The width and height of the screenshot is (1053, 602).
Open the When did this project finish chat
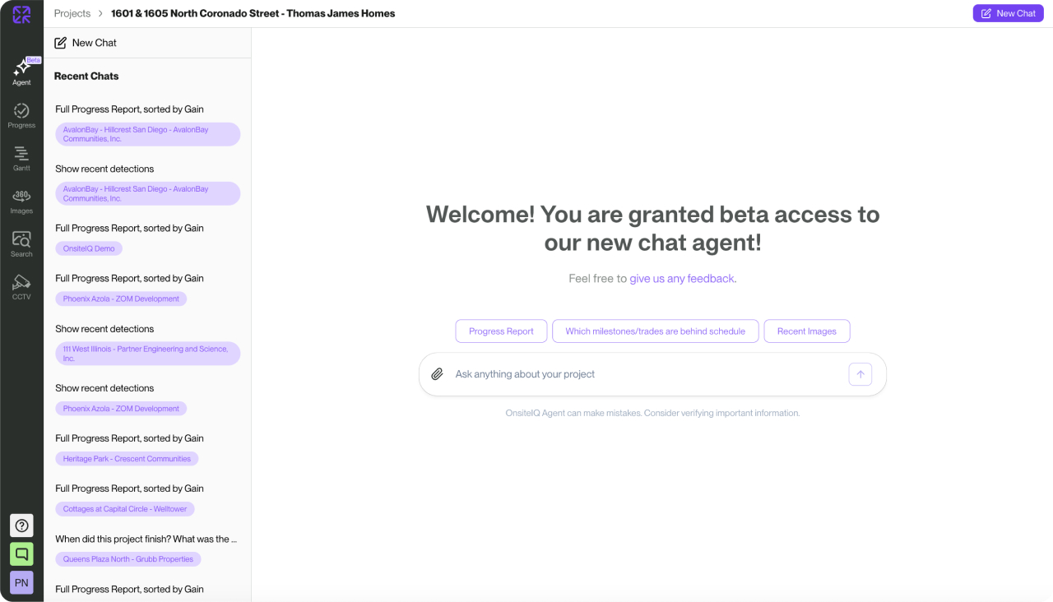(x=146, y=539)
